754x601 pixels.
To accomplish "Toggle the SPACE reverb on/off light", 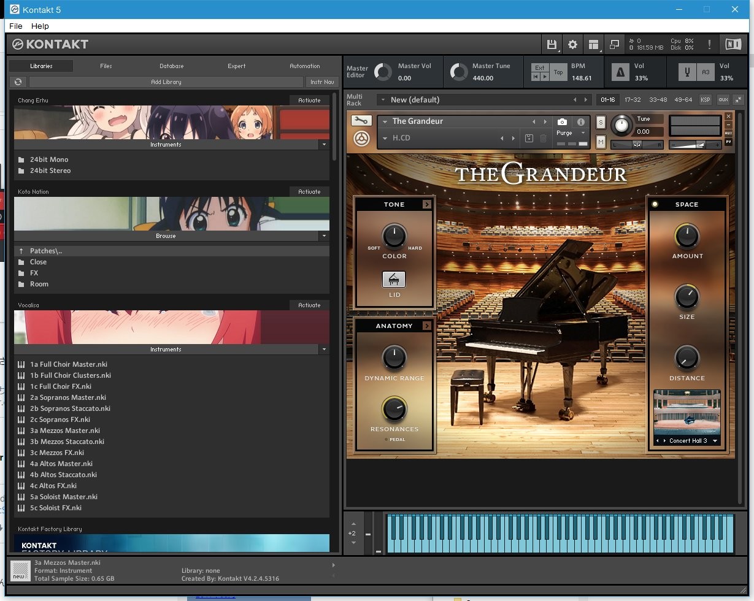I will tap(655, 204).
